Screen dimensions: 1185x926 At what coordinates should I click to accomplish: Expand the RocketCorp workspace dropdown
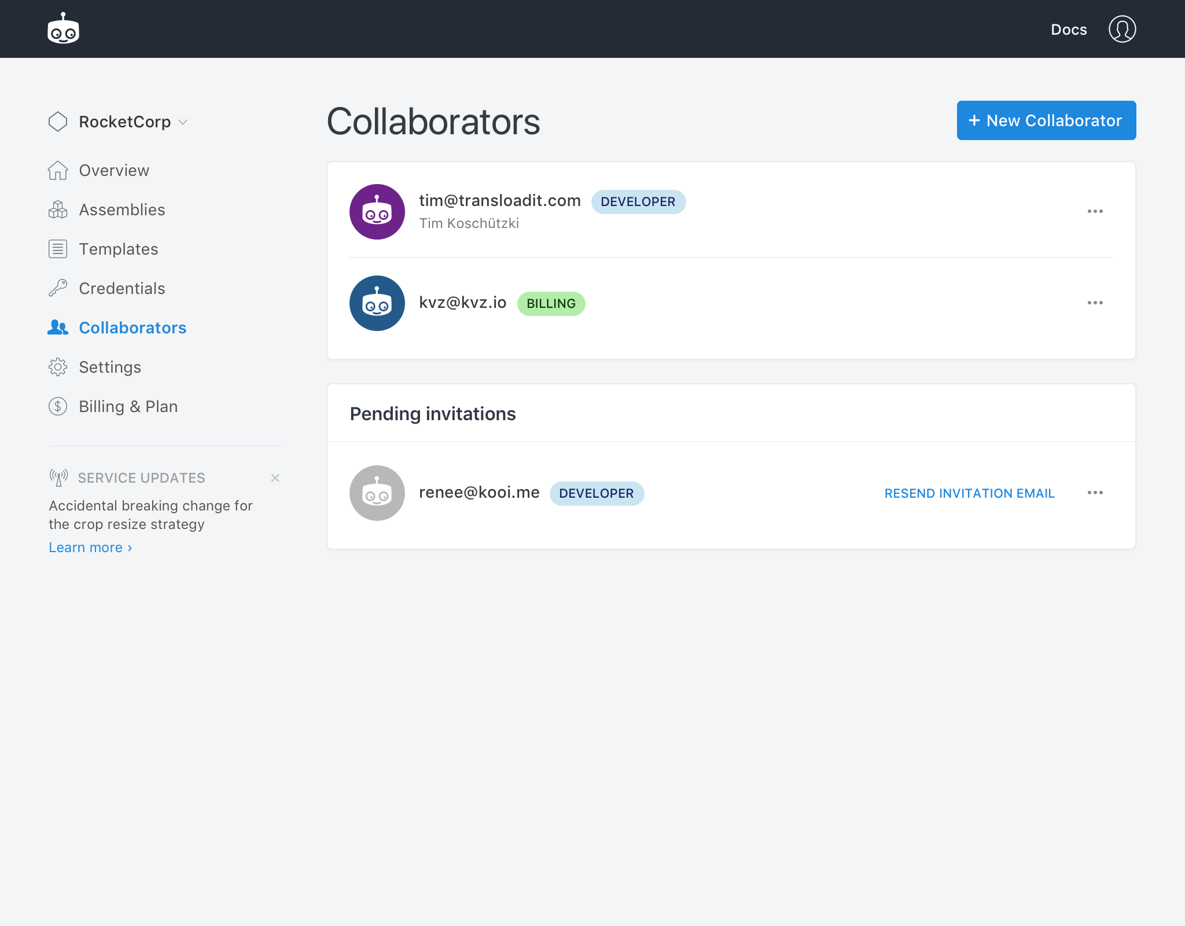(x=183, y=122)
